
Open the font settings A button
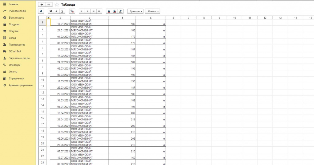[41, 11]
